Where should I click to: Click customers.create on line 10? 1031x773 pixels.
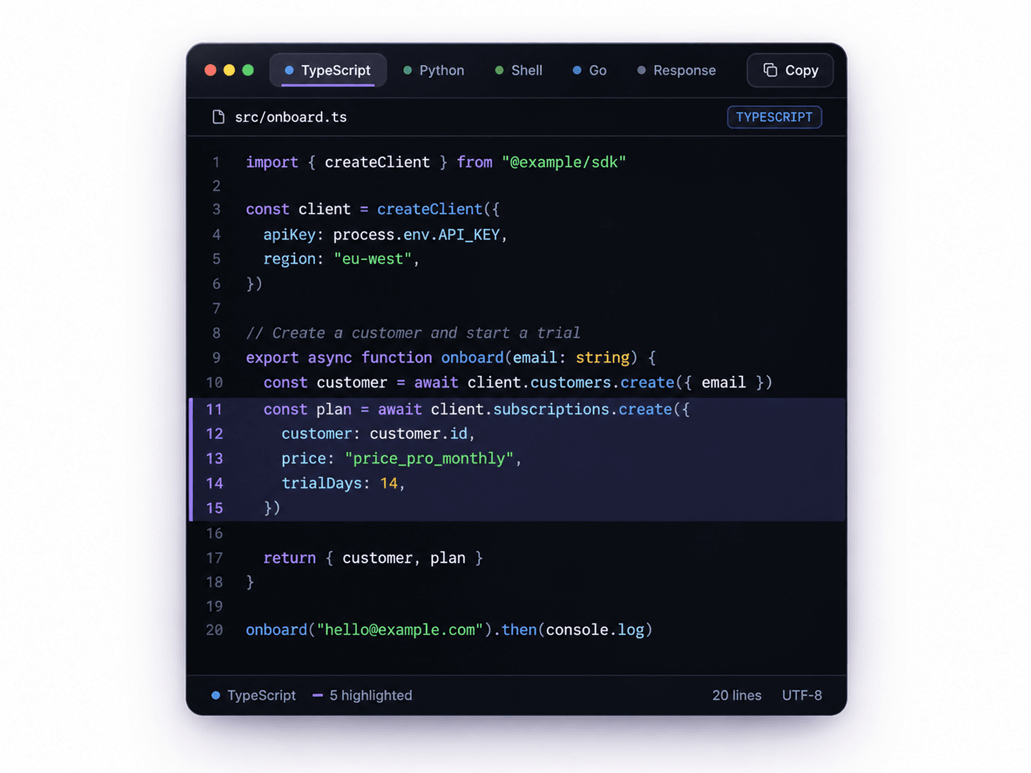602,383
